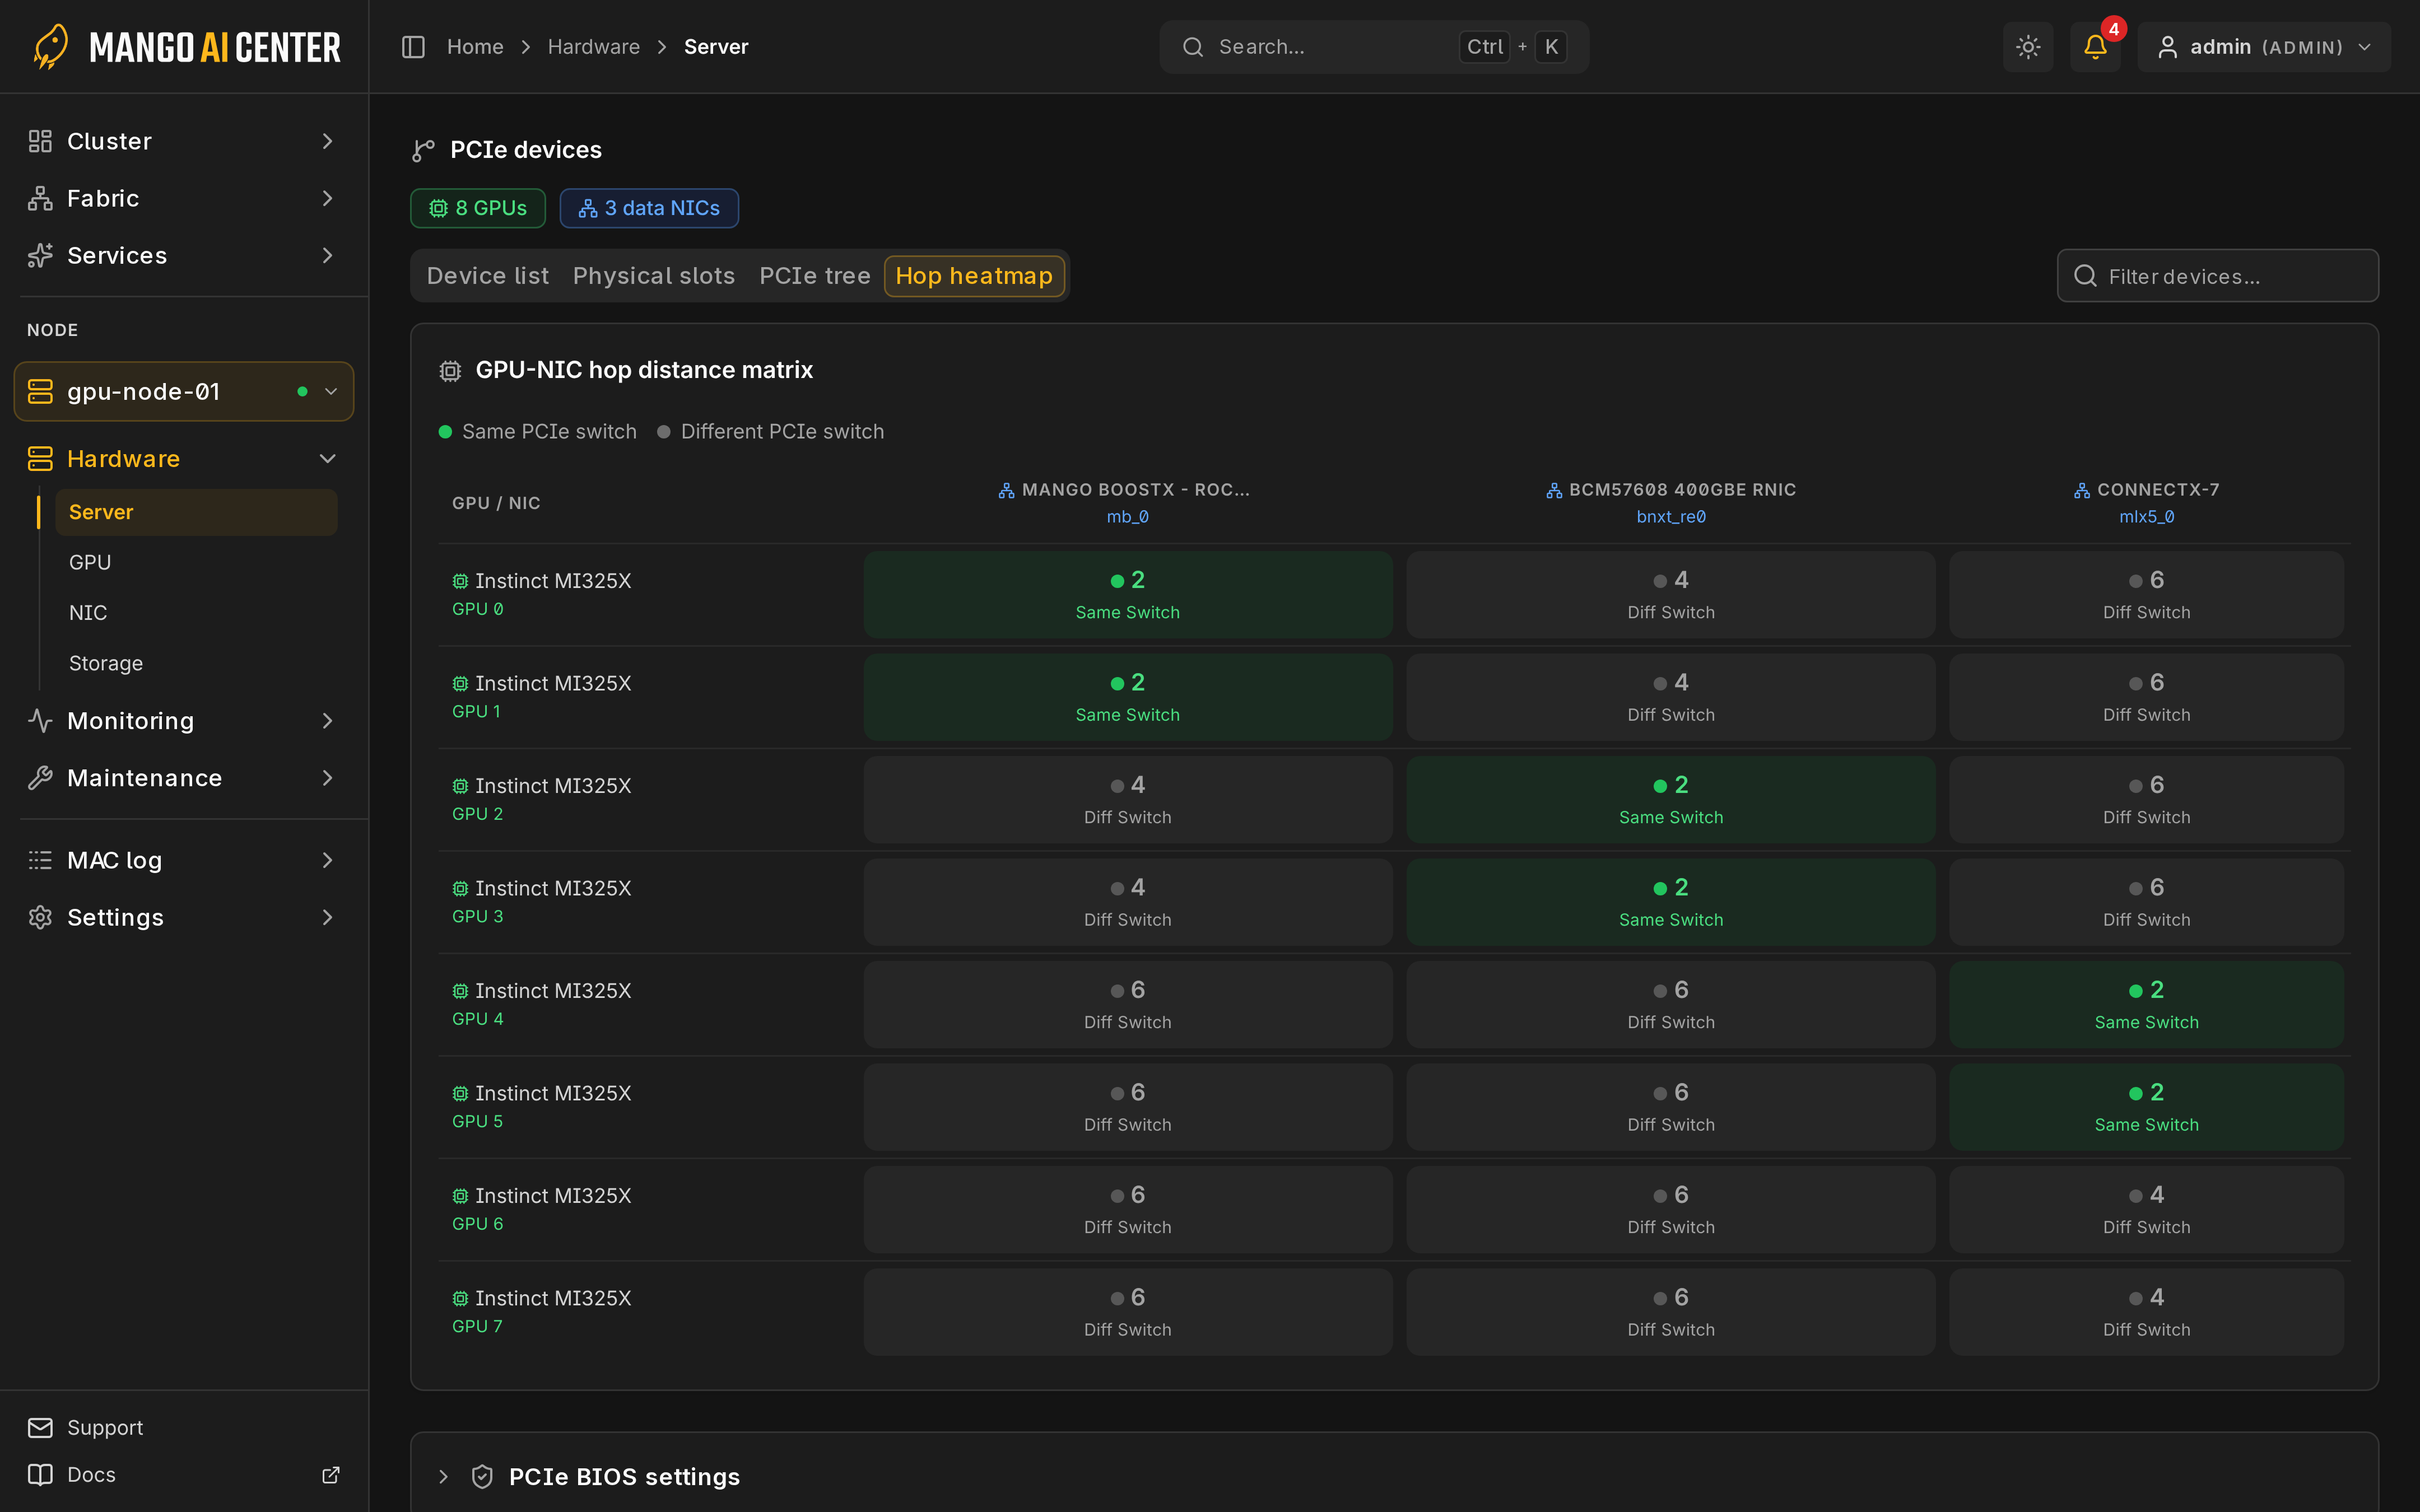Expand the Cluster menu chevron
The width and height of the screenshot is (2420, 1512).
point(327,141)
